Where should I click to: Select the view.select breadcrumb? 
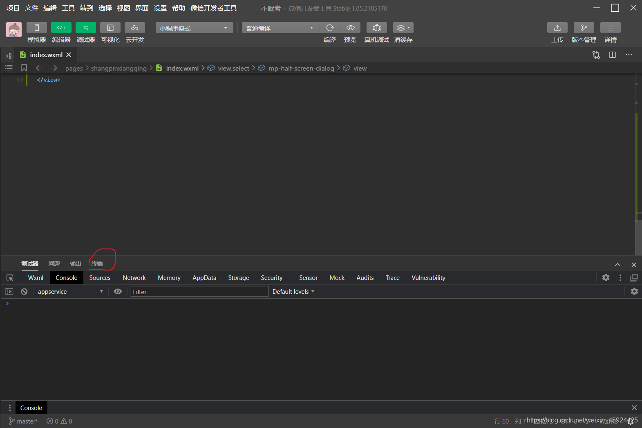[233, 68]
